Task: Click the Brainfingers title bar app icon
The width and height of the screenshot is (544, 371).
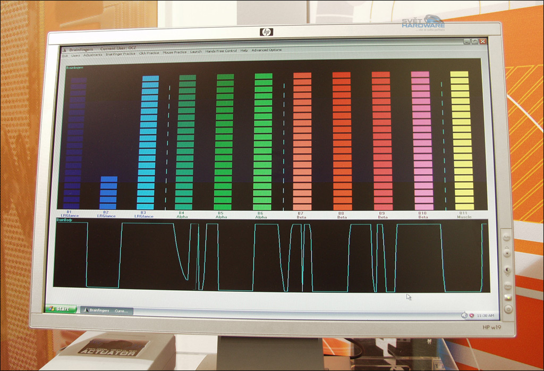Action: point(65,49)
